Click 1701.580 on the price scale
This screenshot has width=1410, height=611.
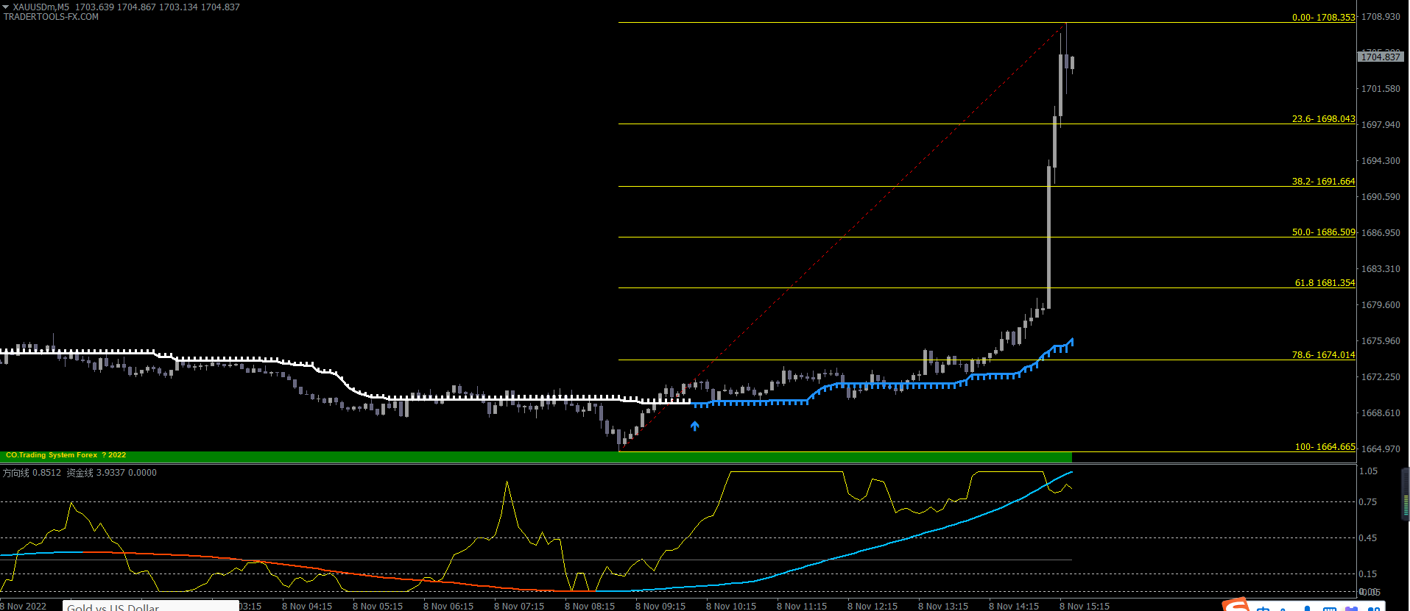coord(1381,88)
